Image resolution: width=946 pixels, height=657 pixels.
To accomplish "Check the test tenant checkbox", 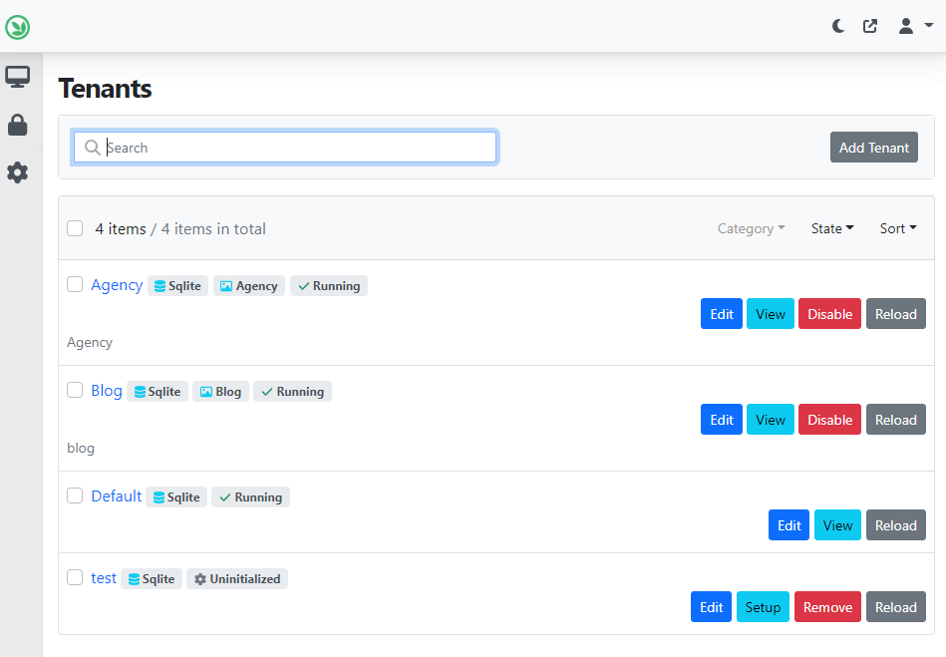I will (75, 577).
